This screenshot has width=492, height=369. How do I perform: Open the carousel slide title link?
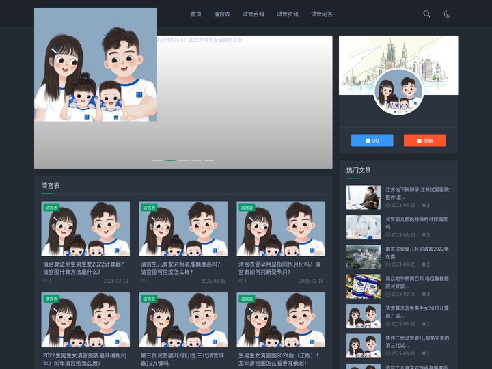point(200,40)
